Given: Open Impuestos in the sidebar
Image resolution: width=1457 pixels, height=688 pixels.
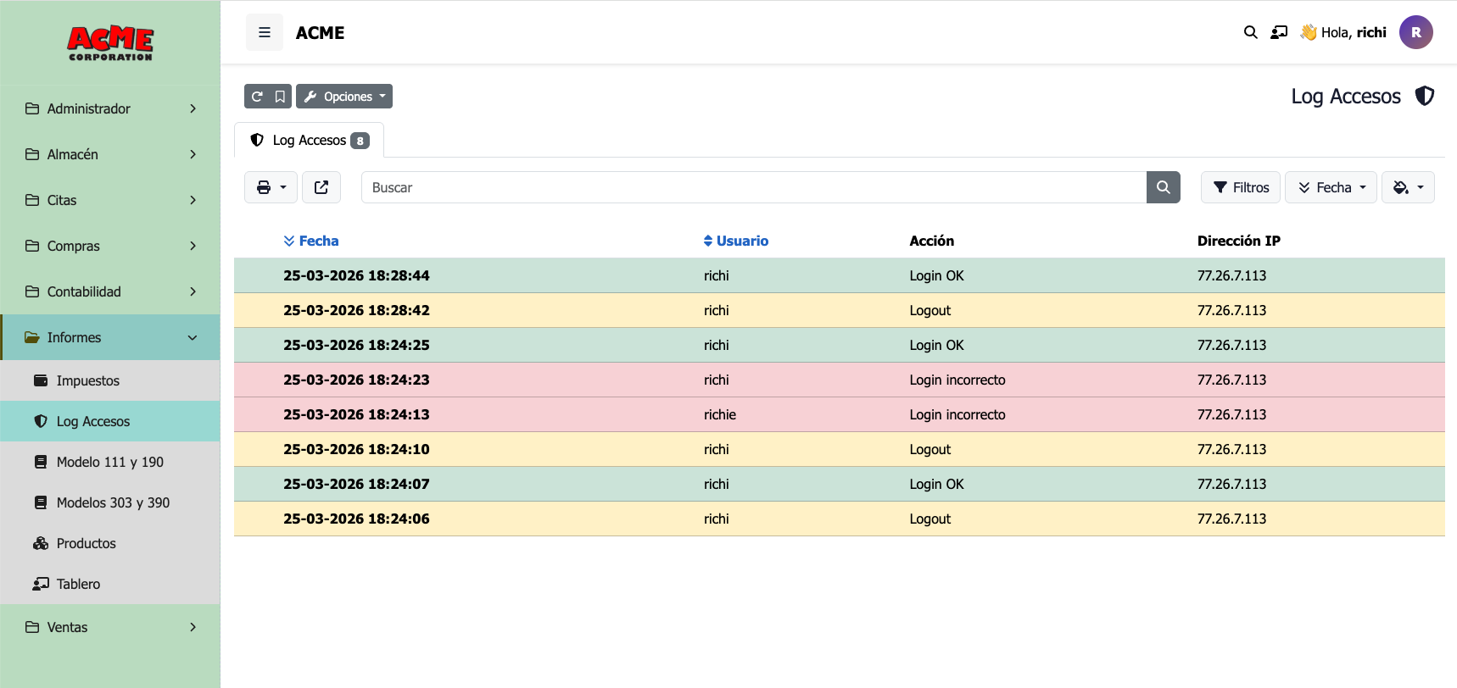Looking at the screenshot, I should [x=87, y=380].
